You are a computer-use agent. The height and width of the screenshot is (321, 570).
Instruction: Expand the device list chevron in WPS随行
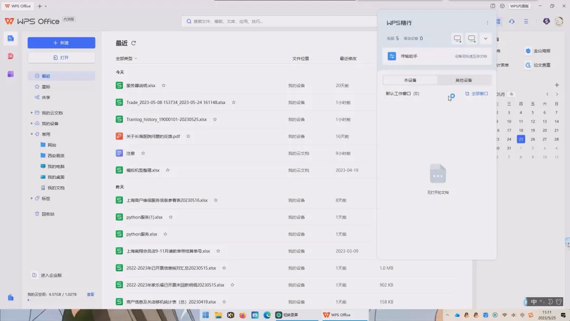click(x=486, y=38)
